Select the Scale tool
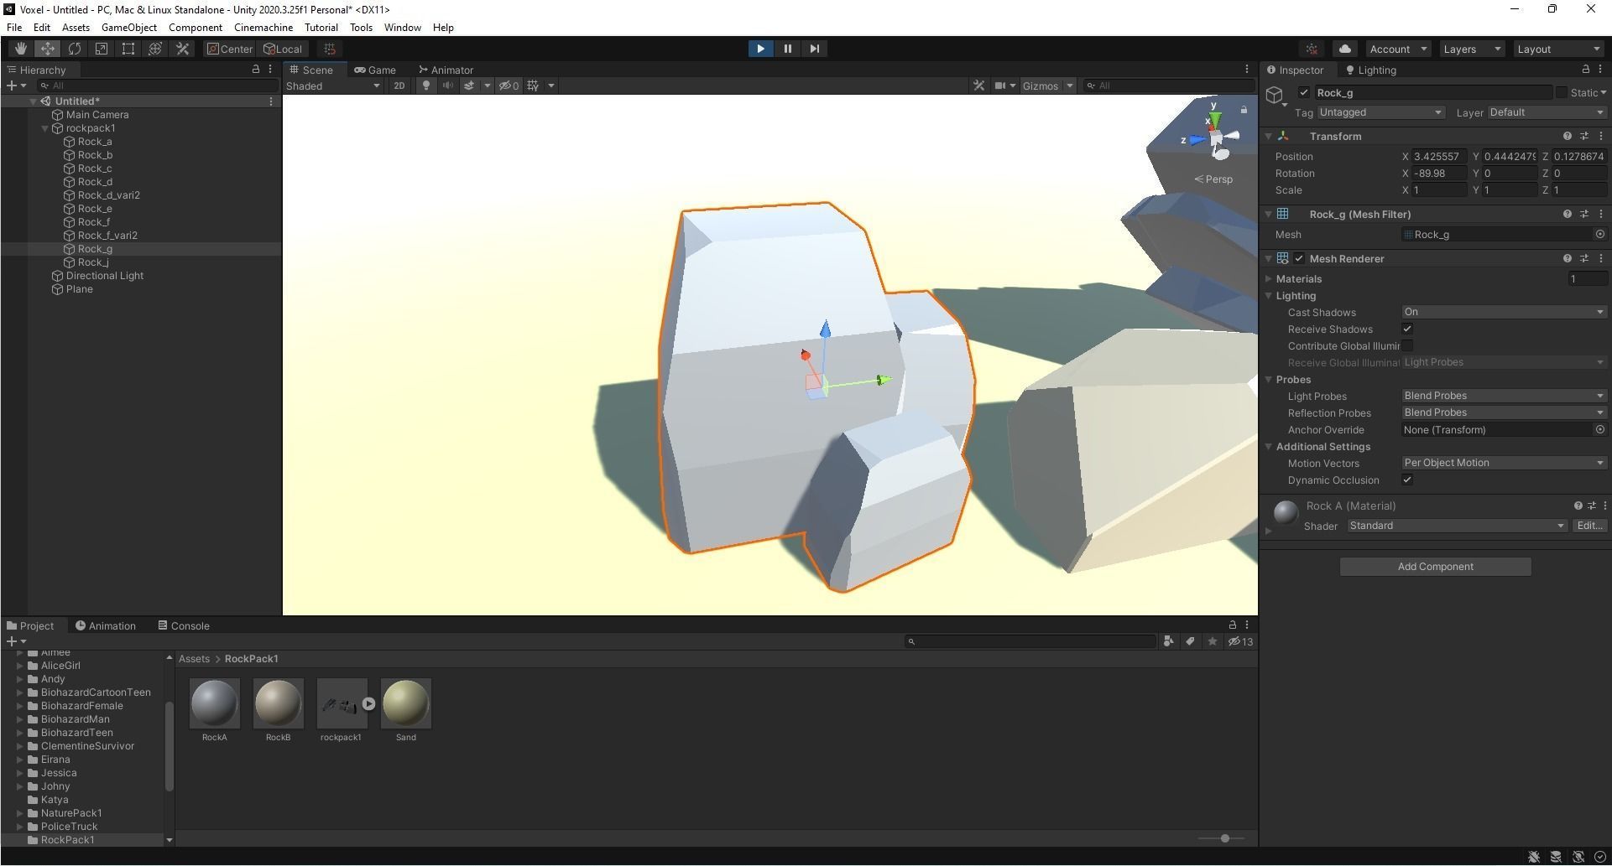Image resolution: width=1612 pixels, height=866 pixels. [102, 49]
